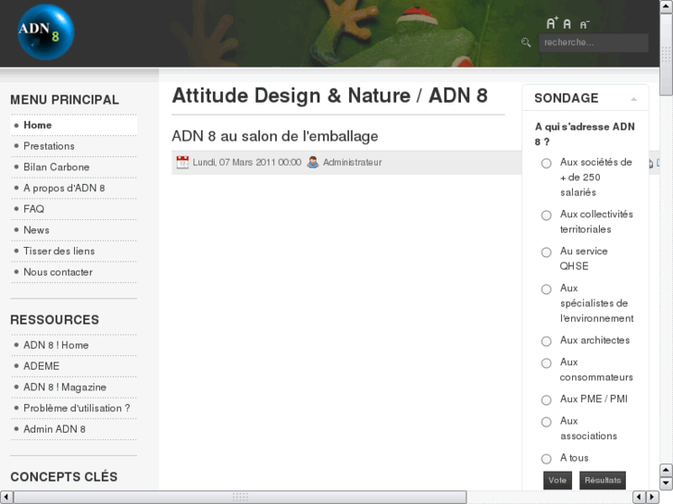This screenshot has height=504, width=673.
Task: Focus the recherche search field
Action: 593,43
